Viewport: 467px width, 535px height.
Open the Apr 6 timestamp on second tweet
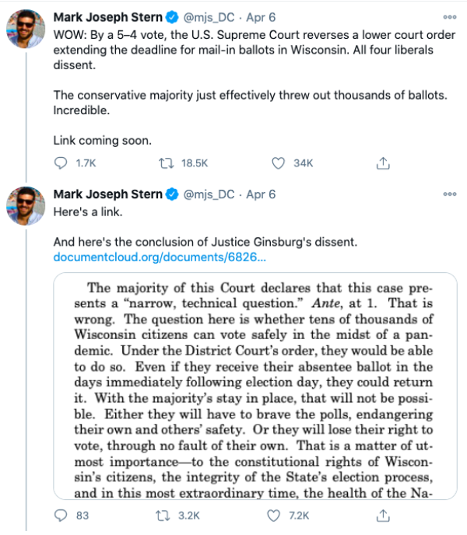[x=261, y=194]
